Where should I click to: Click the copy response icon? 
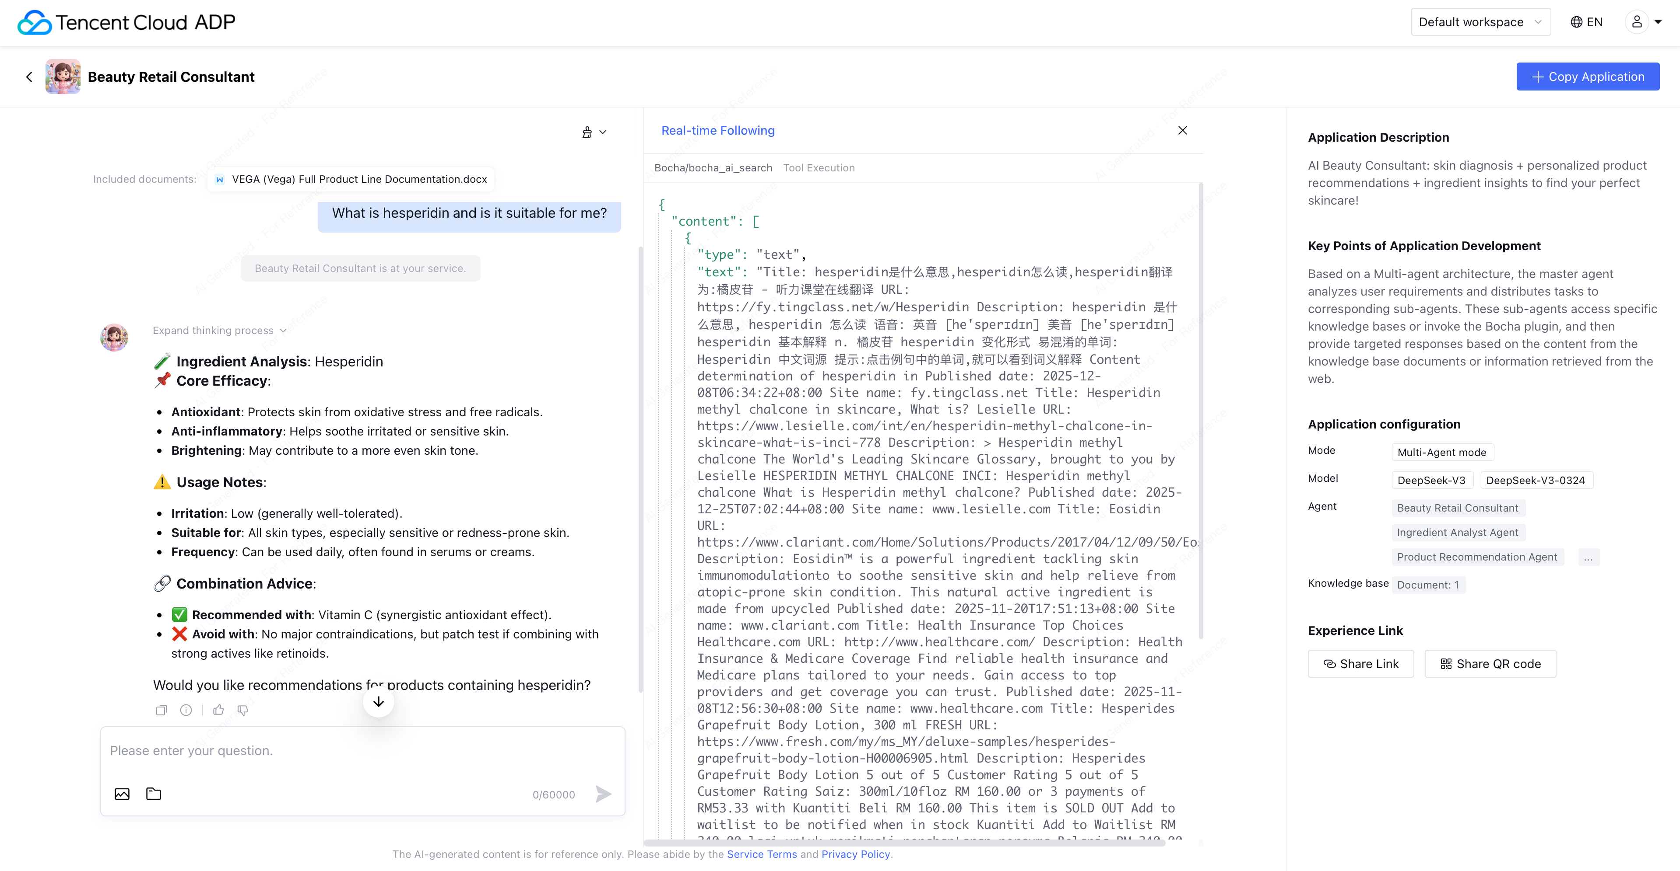click(161, 710)
